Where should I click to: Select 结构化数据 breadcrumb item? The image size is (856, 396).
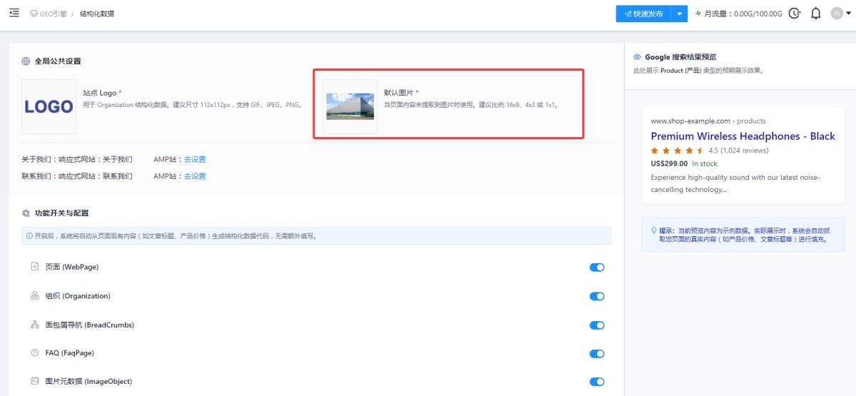(96, 14)
